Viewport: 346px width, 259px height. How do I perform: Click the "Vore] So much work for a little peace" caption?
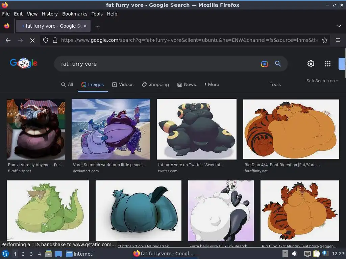click(109, 165)
